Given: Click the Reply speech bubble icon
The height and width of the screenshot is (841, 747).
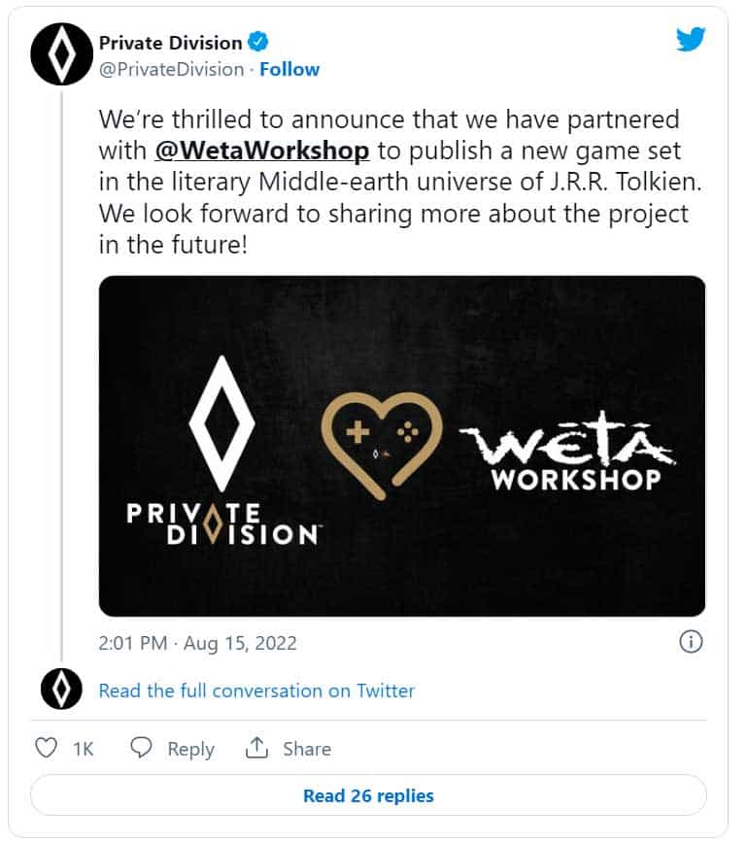Looking at the screenshot, I should [142, 748].
